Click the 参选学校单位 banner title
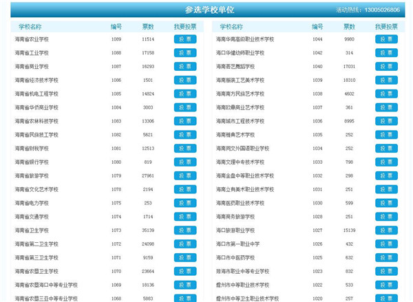This screenshot has height=302, width=413. click(x=209, y=10)
